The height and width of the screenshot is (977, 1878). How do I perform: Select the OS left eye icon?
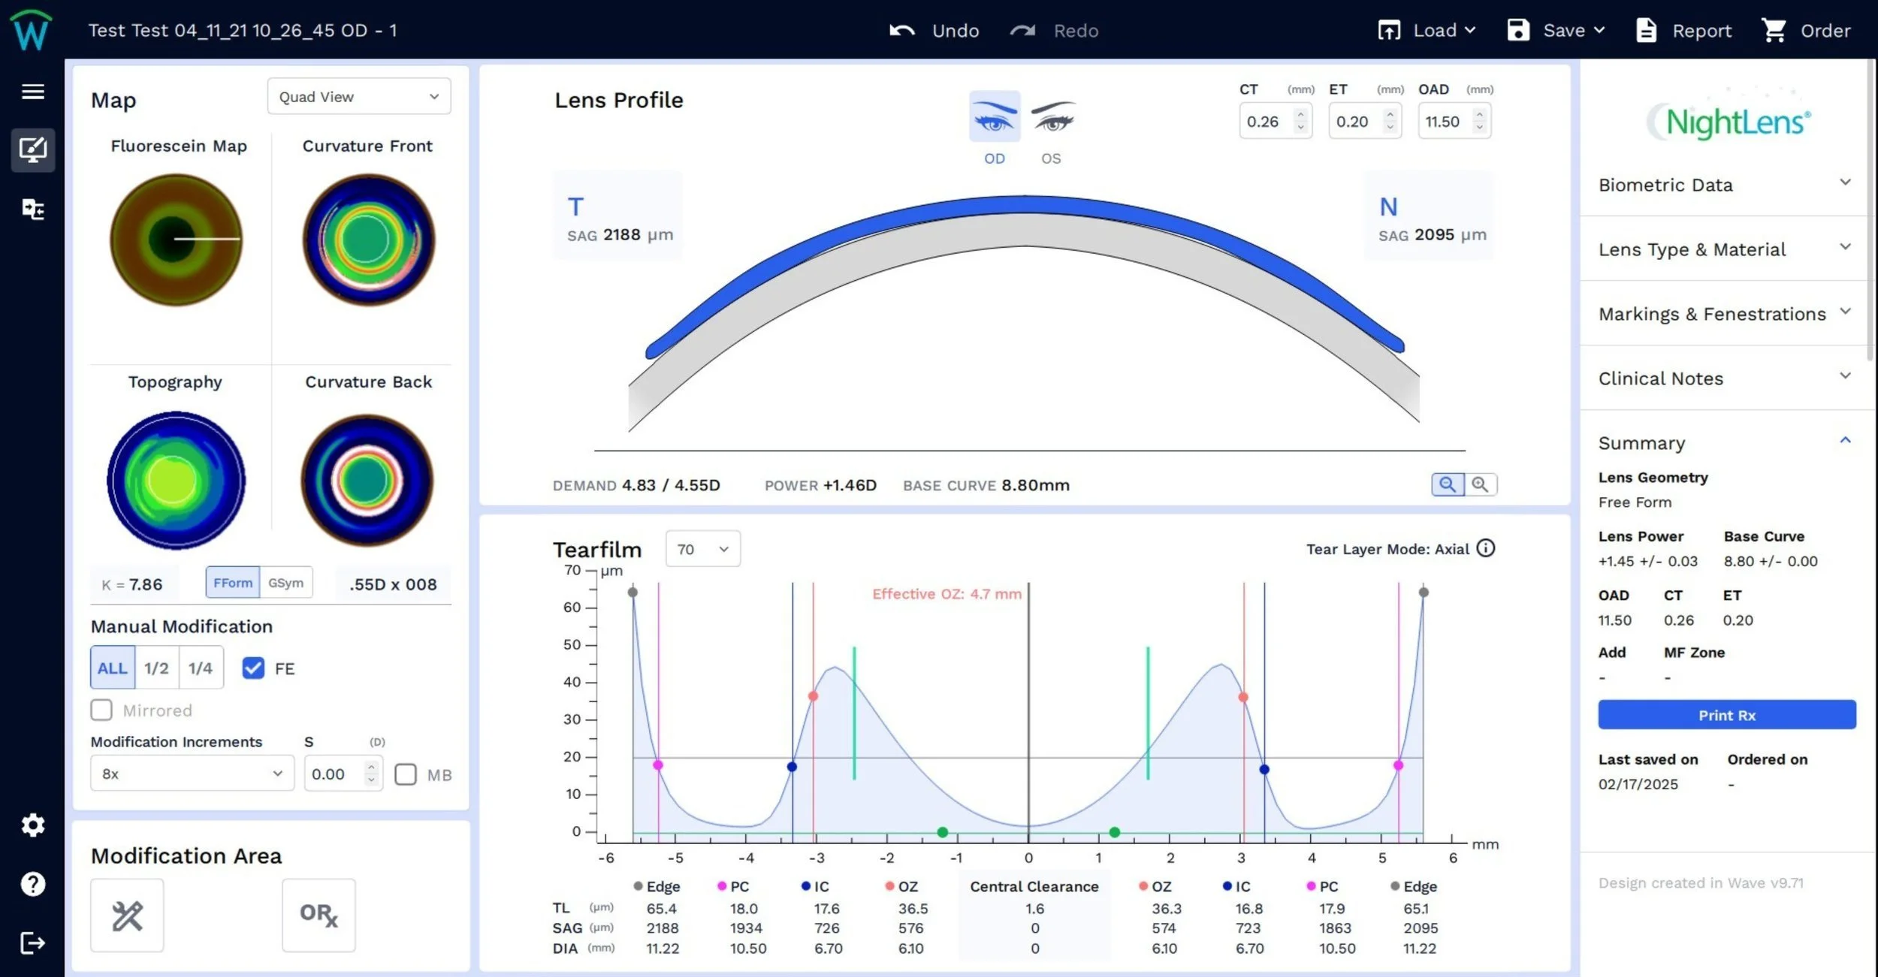(x=1052, y=116)
